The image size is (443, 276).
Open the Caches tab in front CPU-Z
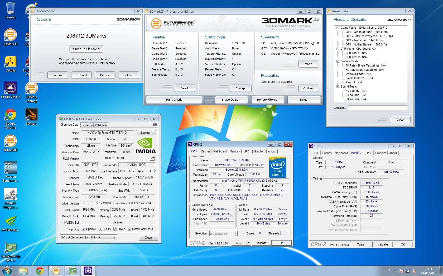coord(206,151)
